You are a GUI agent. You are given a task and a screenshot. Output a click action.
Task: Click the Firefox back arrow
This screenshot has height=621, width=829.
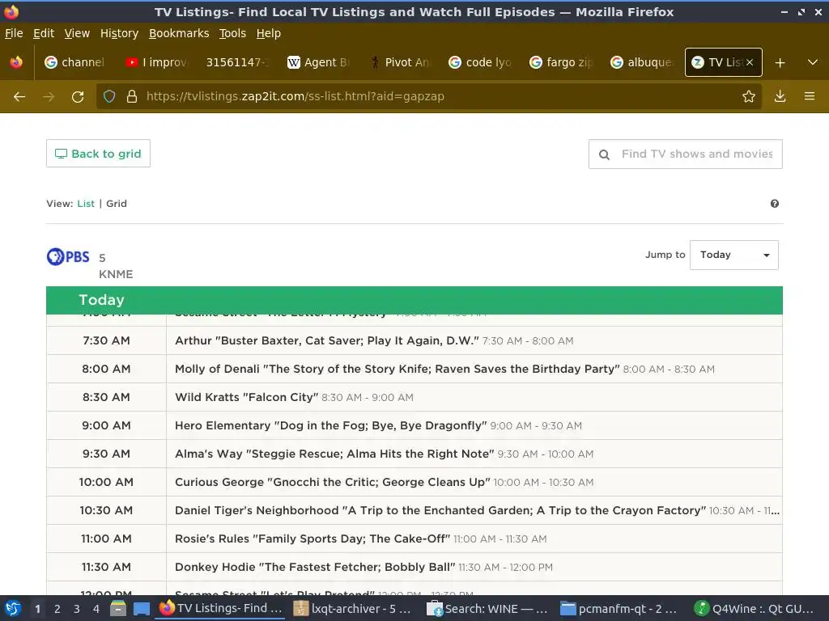pos(19,97)
